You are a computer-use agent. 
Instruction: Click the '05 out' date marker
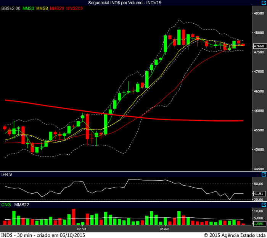[164, 229]
